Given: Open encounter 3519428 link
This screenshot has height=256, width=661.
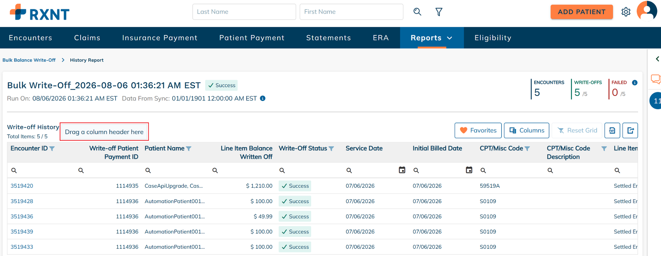Looking at the screenshot, I should [x=22, y=201].
